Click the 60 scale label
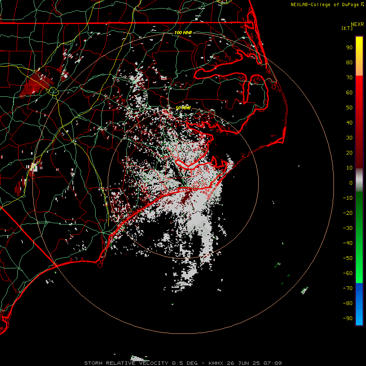Screen dimensions: 366x366 click(349, 93)
